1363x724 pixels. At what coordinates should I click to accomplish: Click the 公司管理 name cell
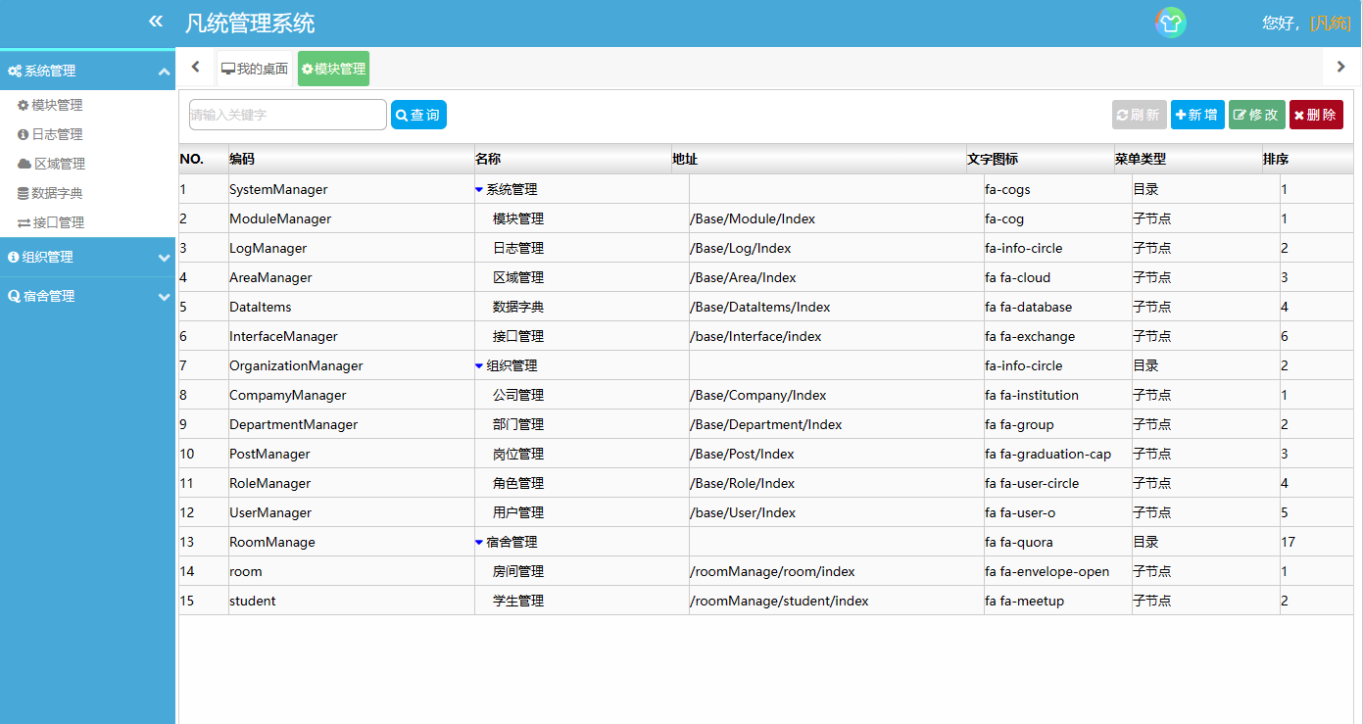click(582, 395)
